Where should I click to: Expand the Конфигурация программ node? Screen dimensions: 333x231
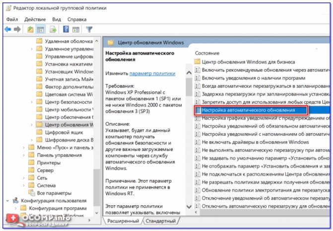coord(16,208)
